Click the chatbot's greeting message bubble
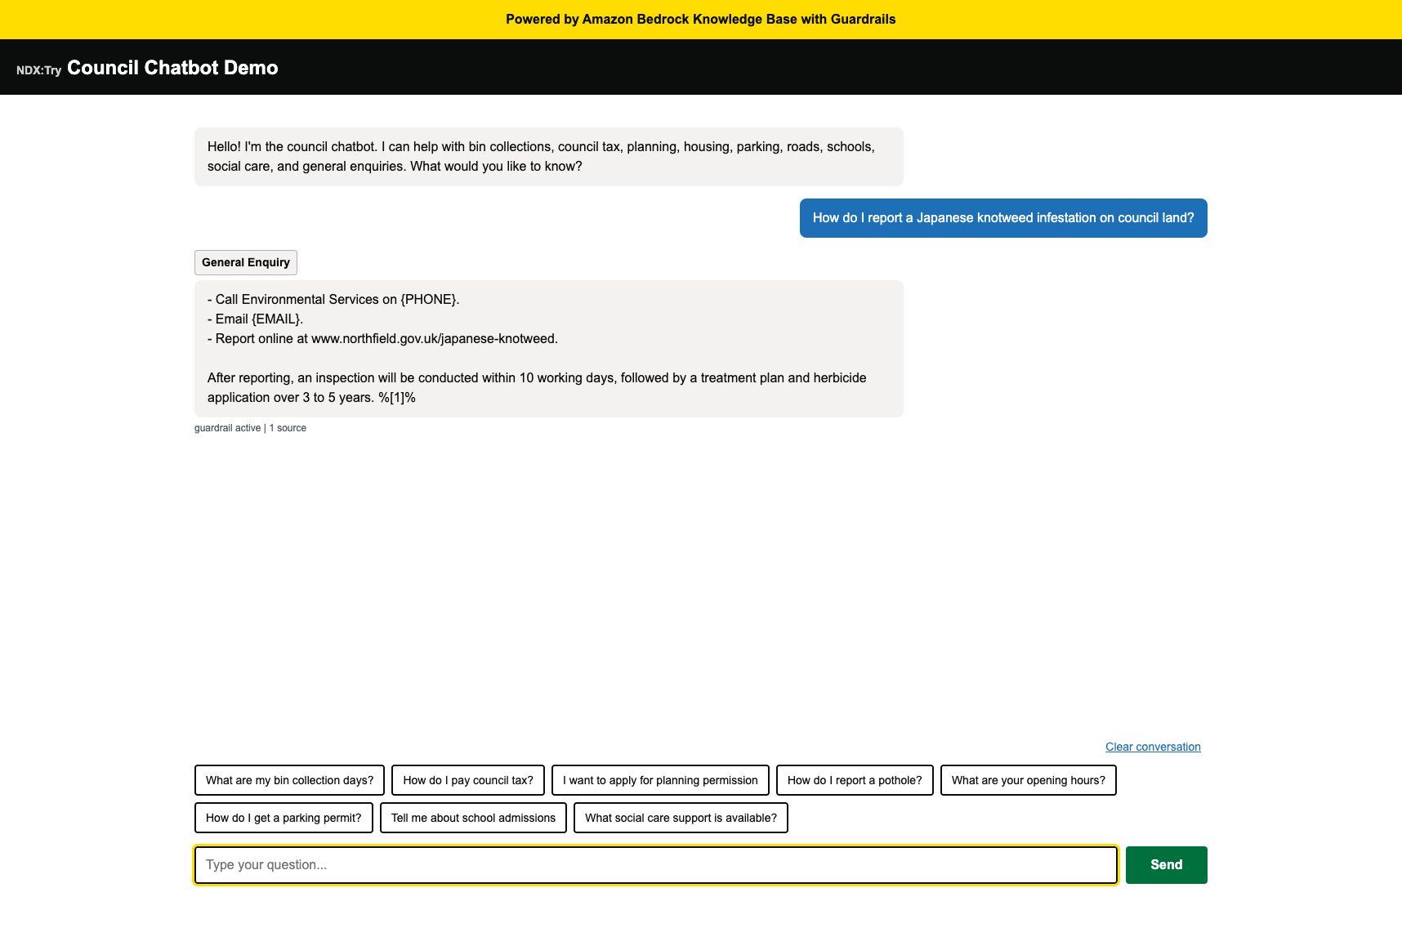The image size is (1402, 928). point(547,156)
